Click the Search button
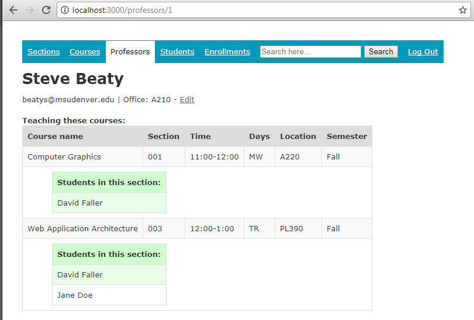The height and width of the screenshot is (320, 474). (x=381, y=51)
